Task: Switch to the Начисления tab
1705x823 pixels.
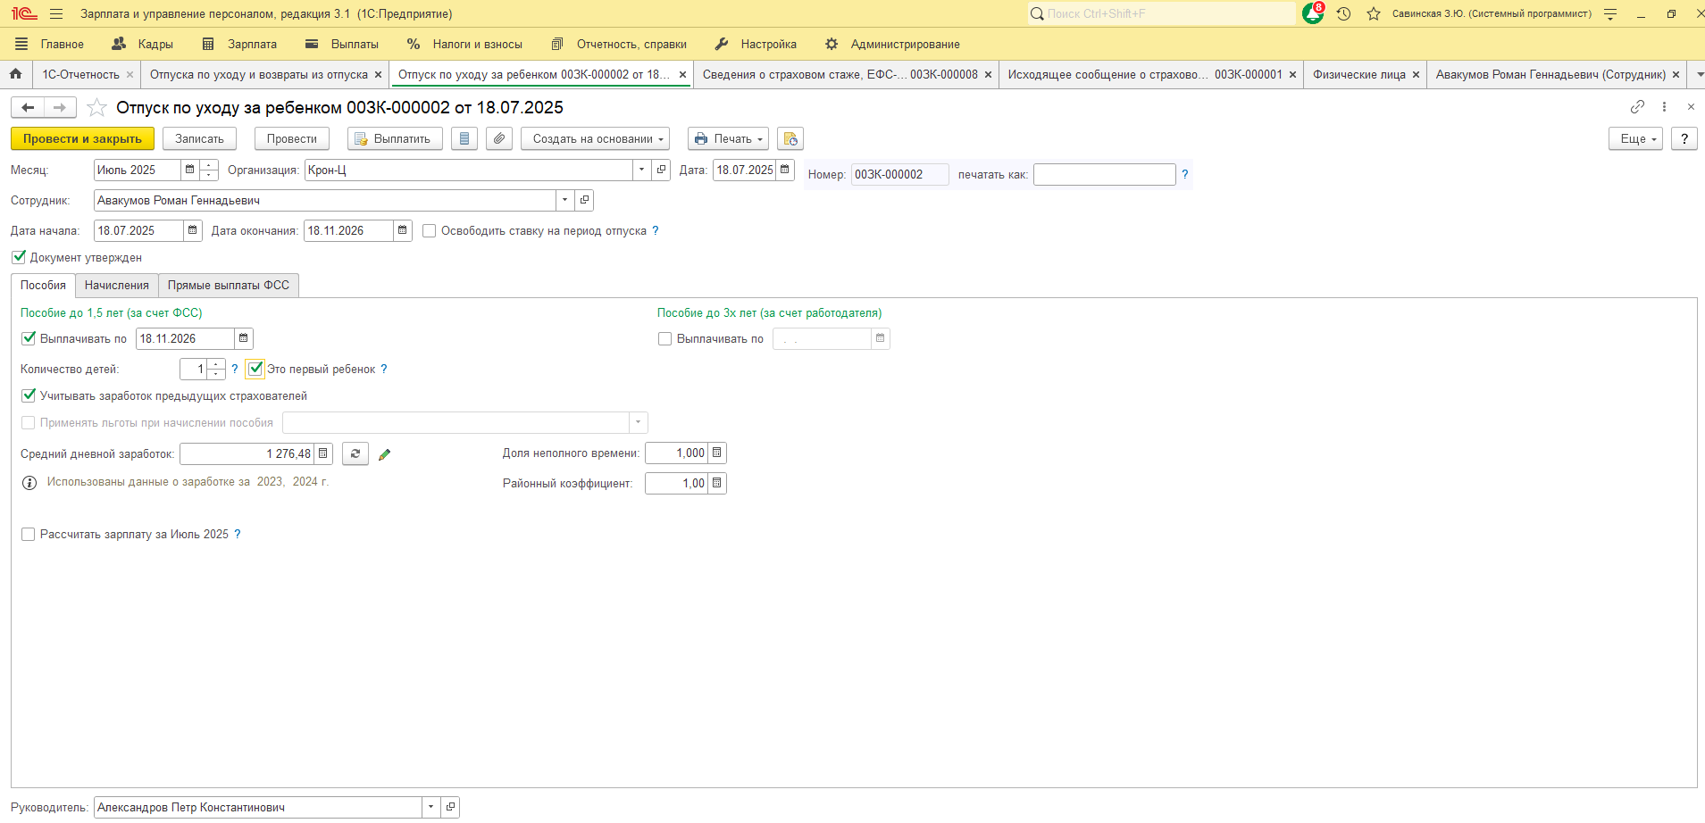Action: pyautogui.click(x=117, y=286)
